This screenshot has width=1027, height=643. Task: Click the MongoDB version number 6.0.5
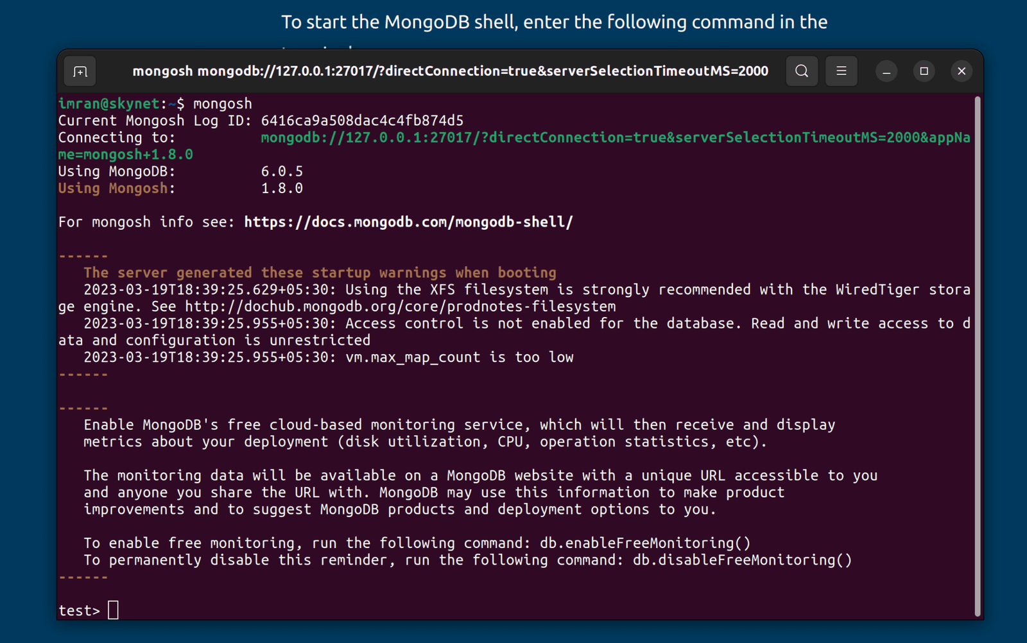tap(282, 171)
